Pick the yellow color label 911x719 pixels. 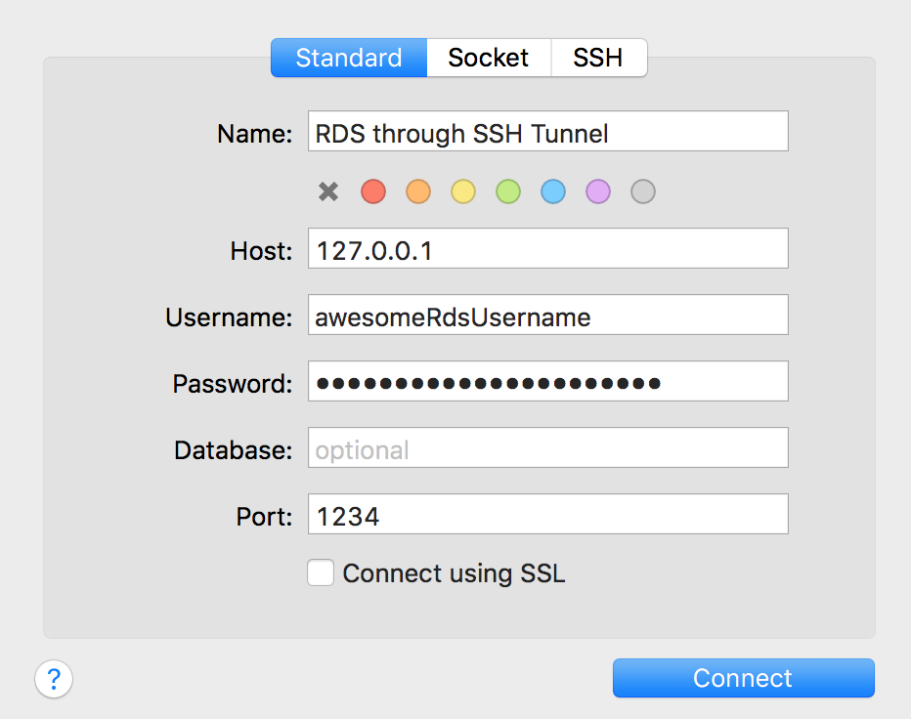tap(462, 191)
